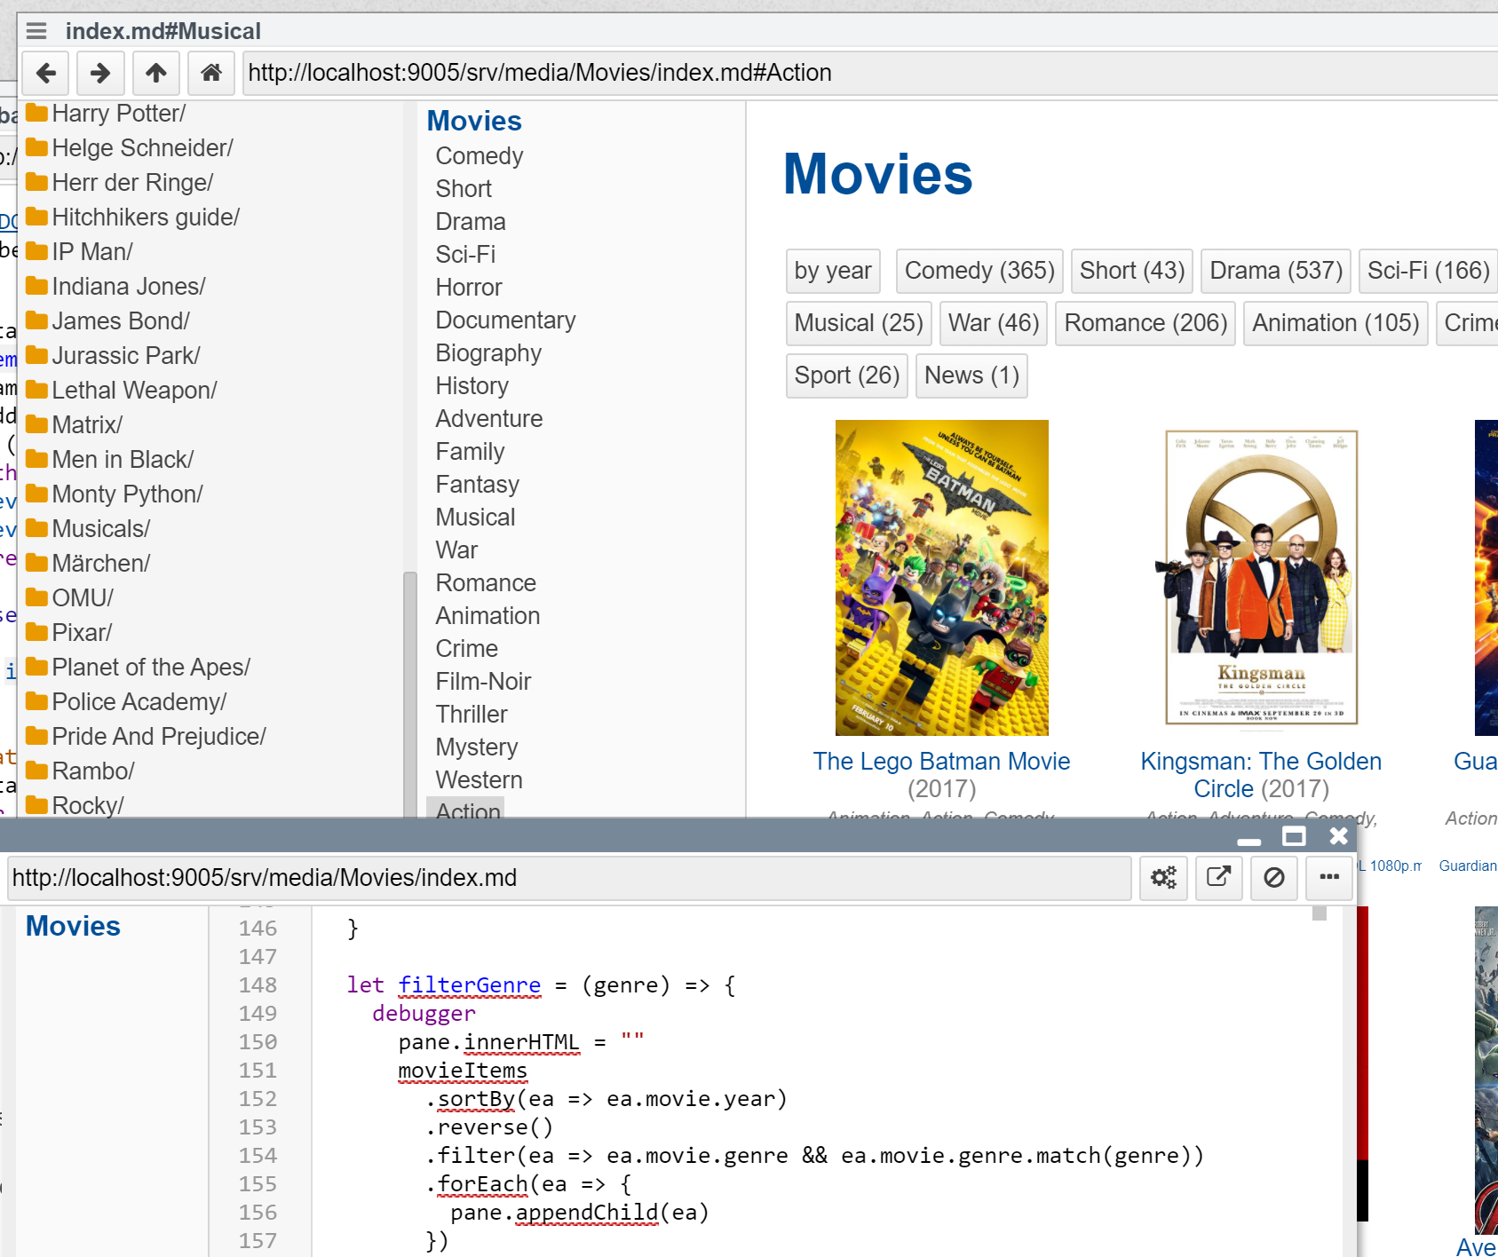Click the 'by year' sort button
Viewport: 1498px width, 1257px height.
tap(832, 271)
